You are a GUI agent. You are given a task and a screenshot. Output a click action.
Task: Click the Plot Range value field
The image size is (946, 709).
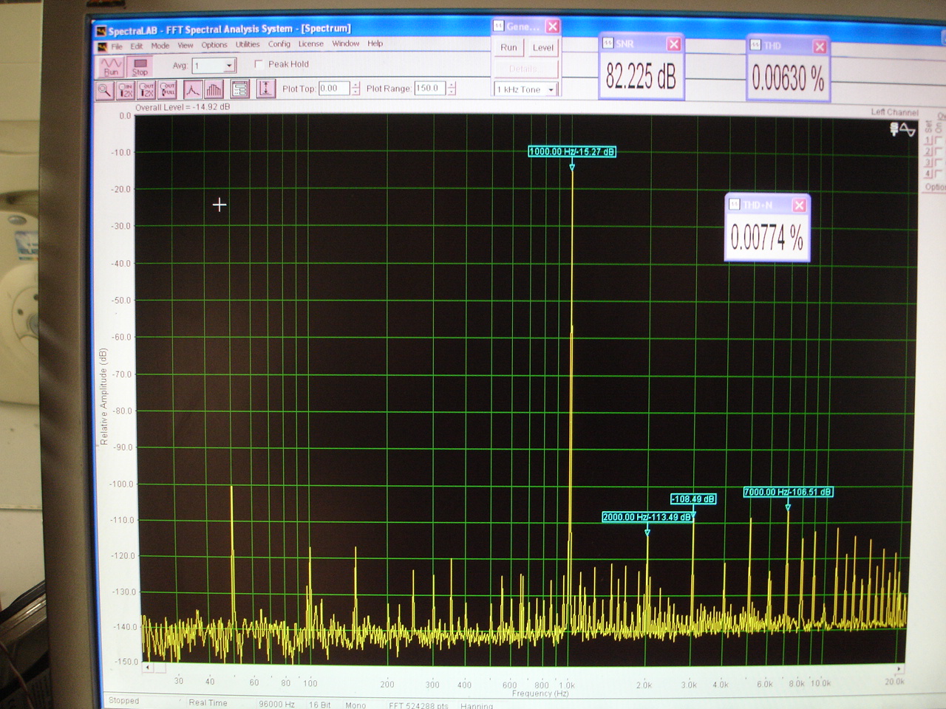pos(429,88)
